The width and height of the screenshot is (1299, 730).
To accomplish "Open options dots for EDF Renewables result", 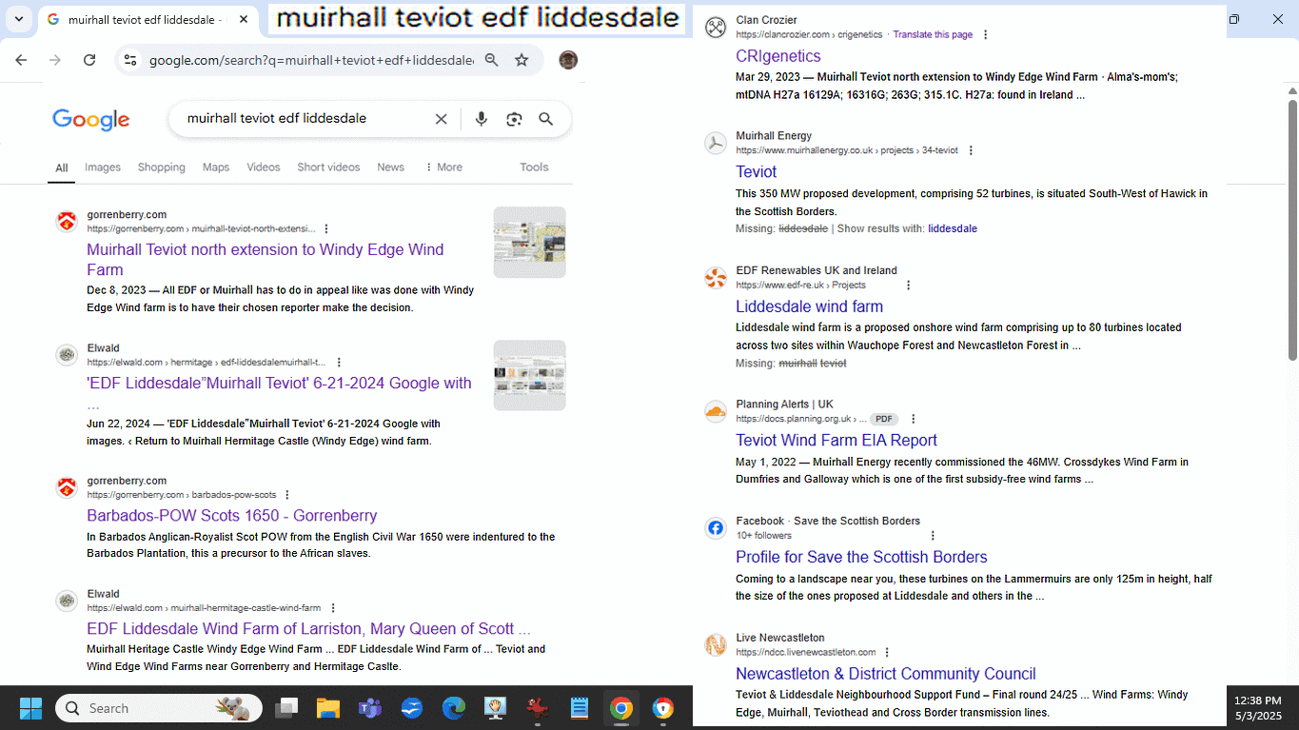I will click(x=908, y=286).
